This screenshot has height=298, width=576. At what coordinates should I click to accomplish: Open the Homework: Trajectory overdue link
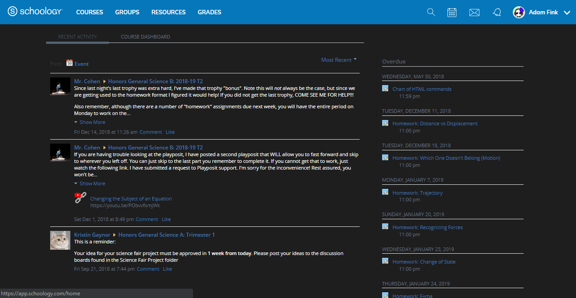pos(417,192)
